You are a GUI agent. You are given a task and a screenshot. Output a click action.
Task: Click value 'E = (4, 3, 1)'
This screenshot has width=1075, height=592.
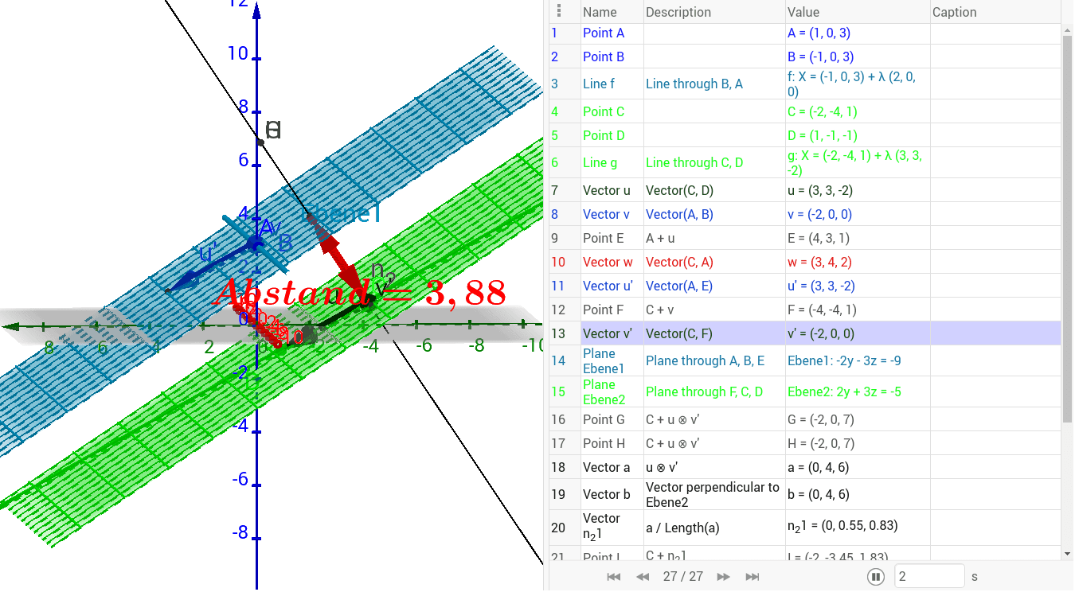click(819, 238)
